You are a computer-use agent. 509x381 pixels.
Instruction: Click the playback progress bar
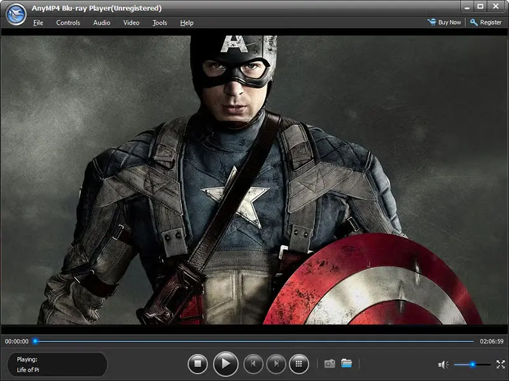point(254,341)
